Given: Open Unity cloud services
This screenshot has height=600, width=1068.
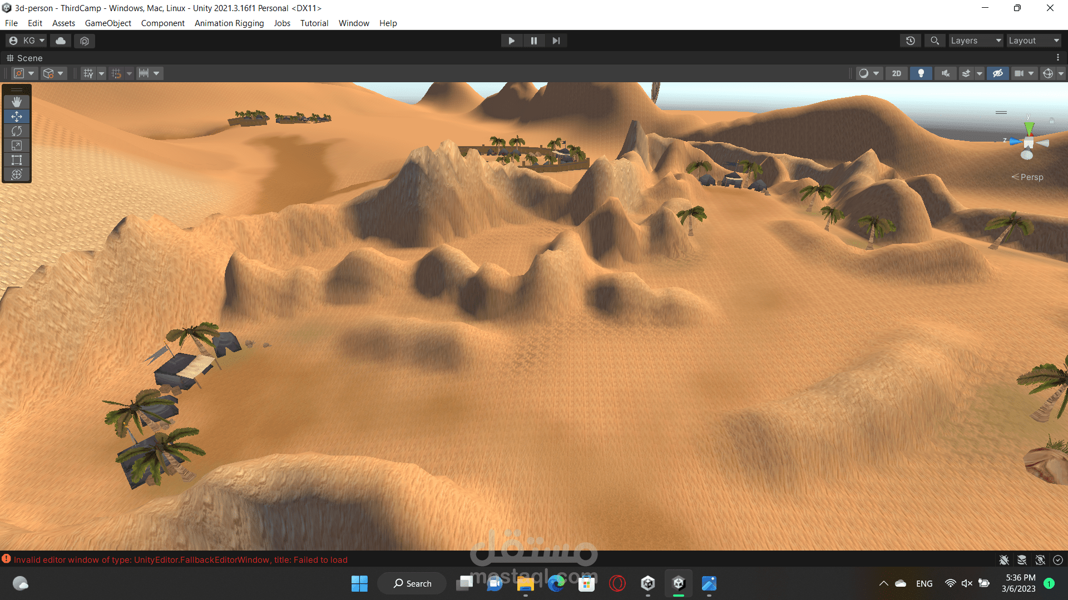Looking at the screenshot, I should [x=61, y=41].
